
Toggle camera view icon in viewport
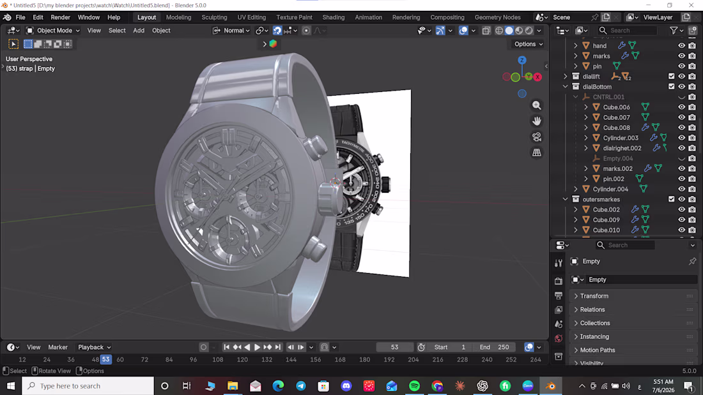click(537, 137)
